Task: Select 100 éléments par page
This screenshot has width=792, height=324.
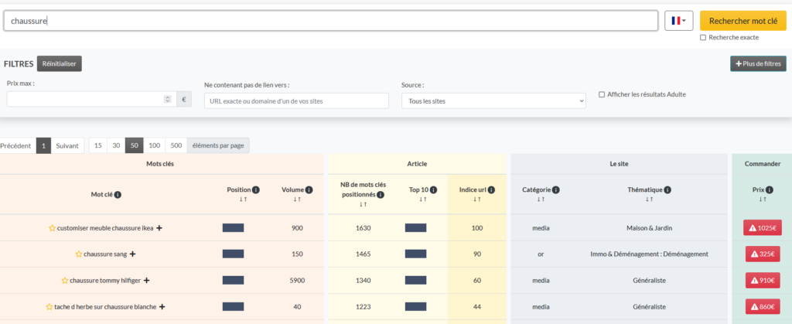Action: 155,145
